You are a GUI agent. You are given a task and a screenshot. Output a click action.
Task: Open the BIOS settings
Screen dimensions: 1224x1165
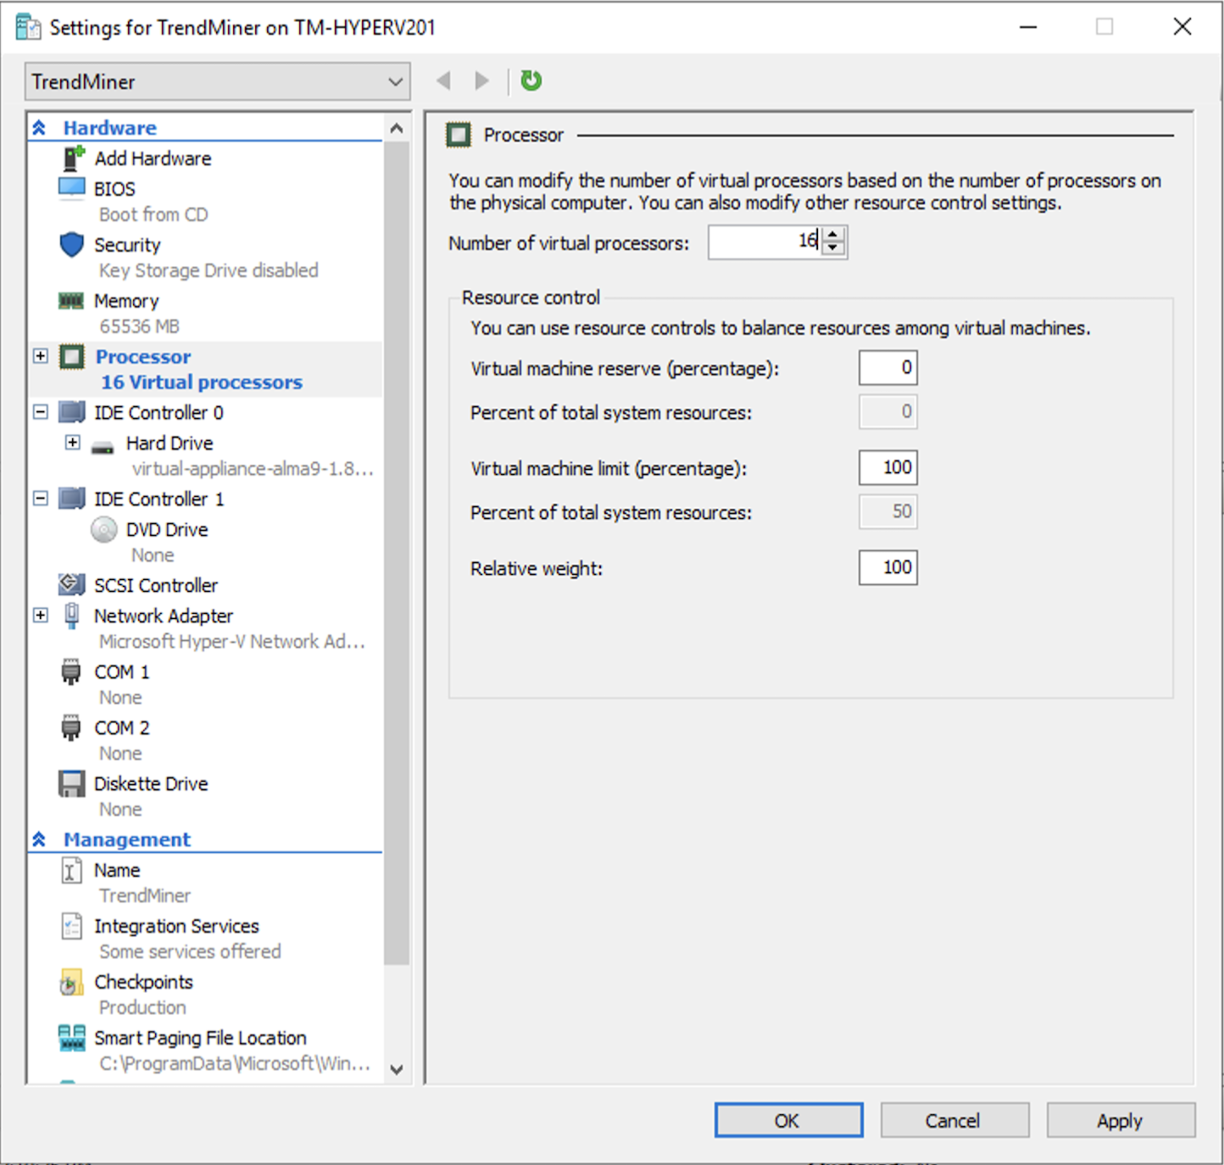[114, 187]
